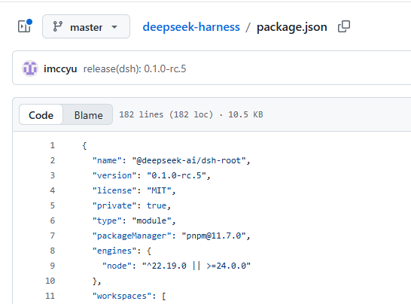This screenshot has height=304, width=411.
Task: Switch to the Code tab
Action: (x=41, y=115)
